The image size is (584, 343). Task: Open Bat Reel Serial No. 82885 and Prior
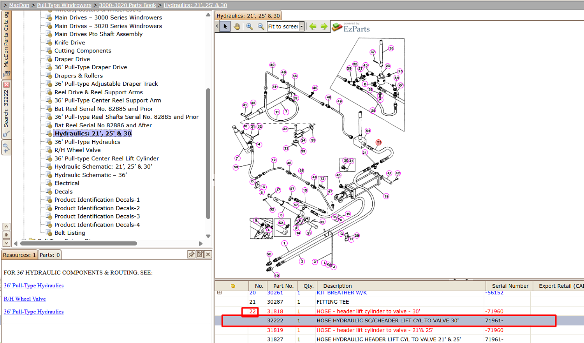[104, 109]
